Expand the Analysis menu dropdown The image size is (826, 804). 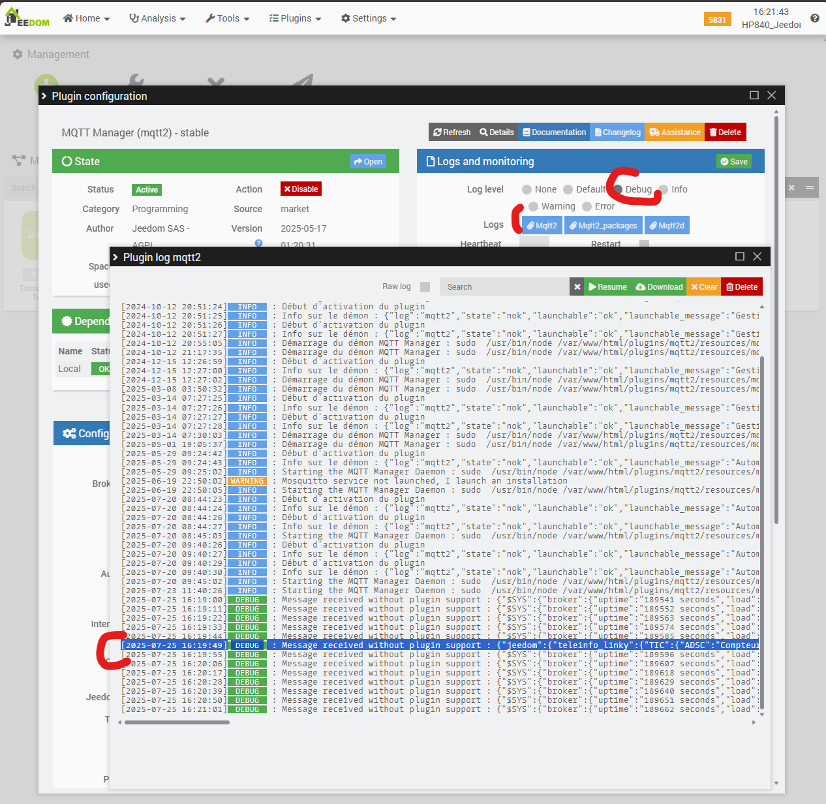click(x=157, y=18)
